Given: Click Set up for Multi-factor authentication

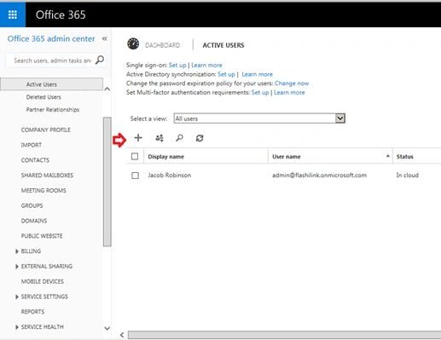Looking at the screenshot, I should pos(260,92).
